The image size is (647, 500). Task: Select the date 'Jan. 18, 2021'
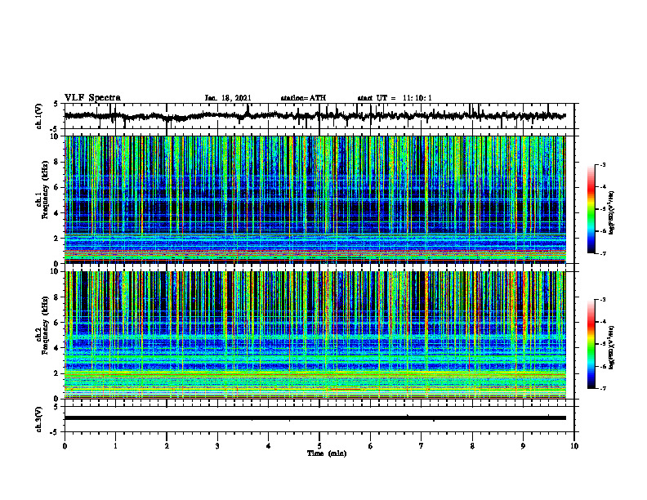pyautogui.click(x=228, y=98)
